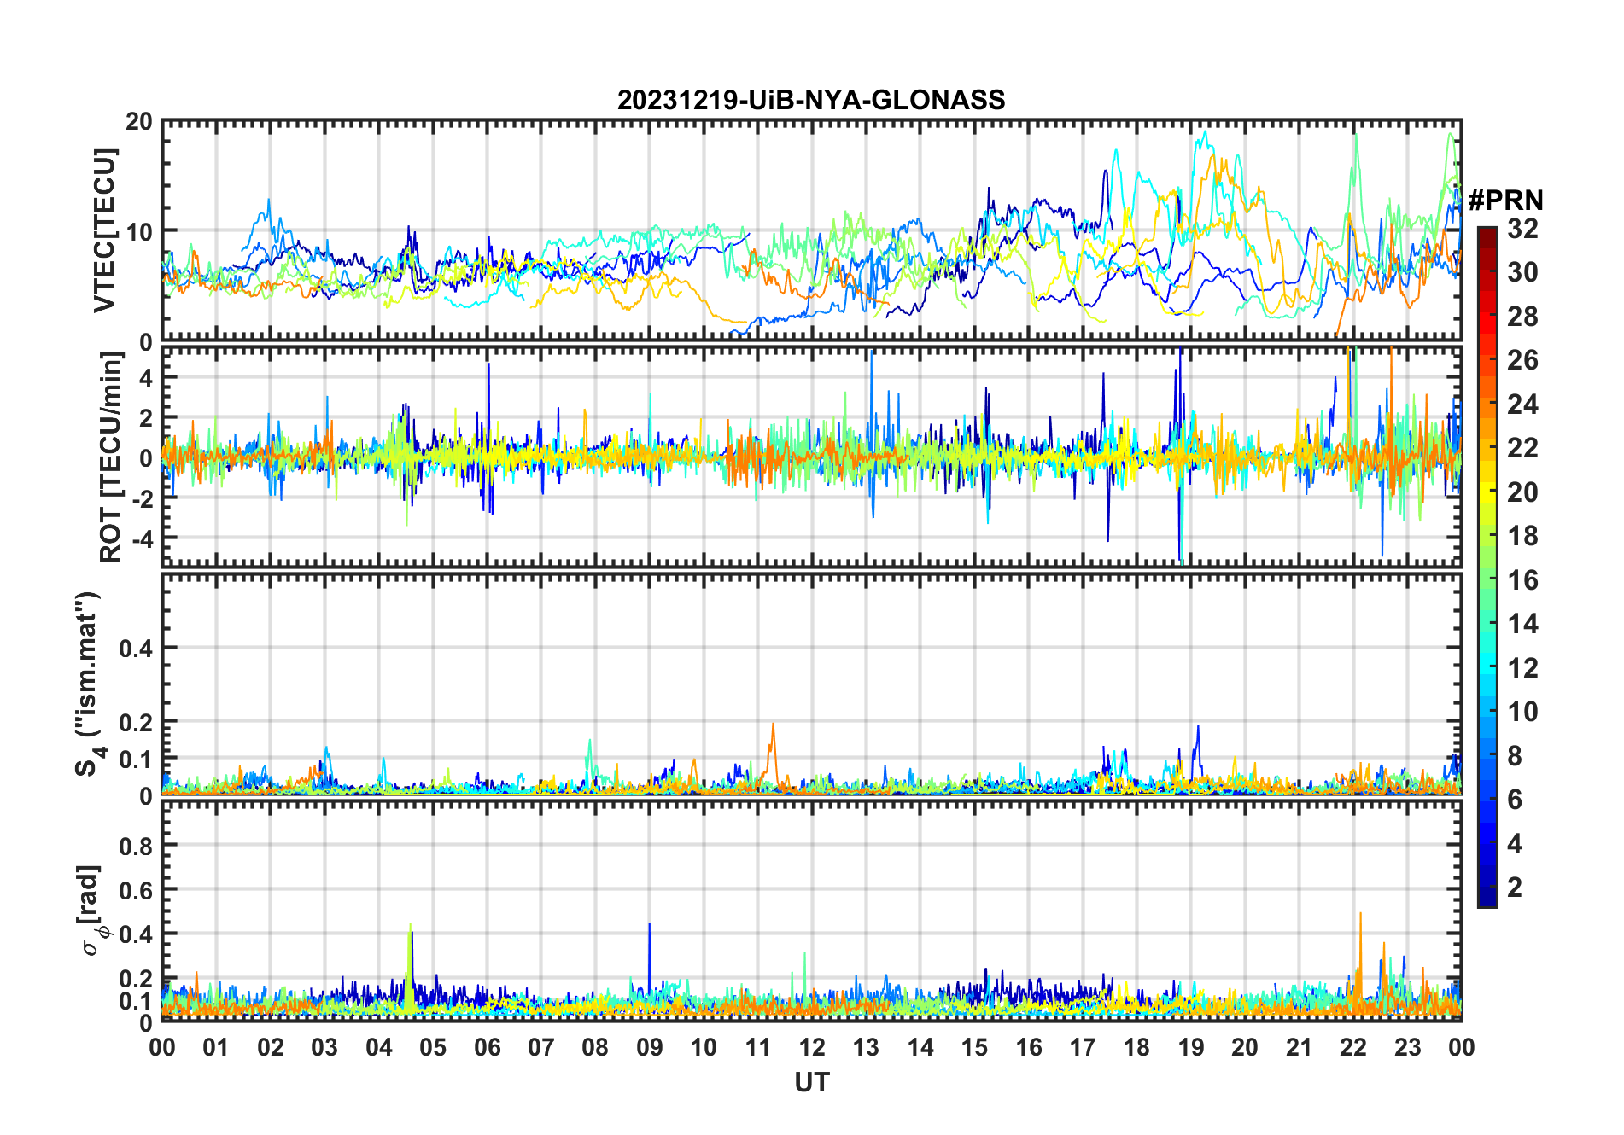Click the UT x-axis label

812,1083
